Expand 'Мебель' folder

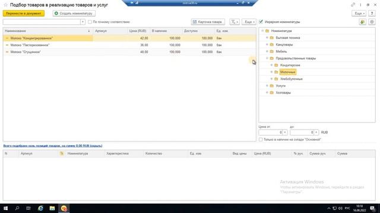(x=267, y=51)
